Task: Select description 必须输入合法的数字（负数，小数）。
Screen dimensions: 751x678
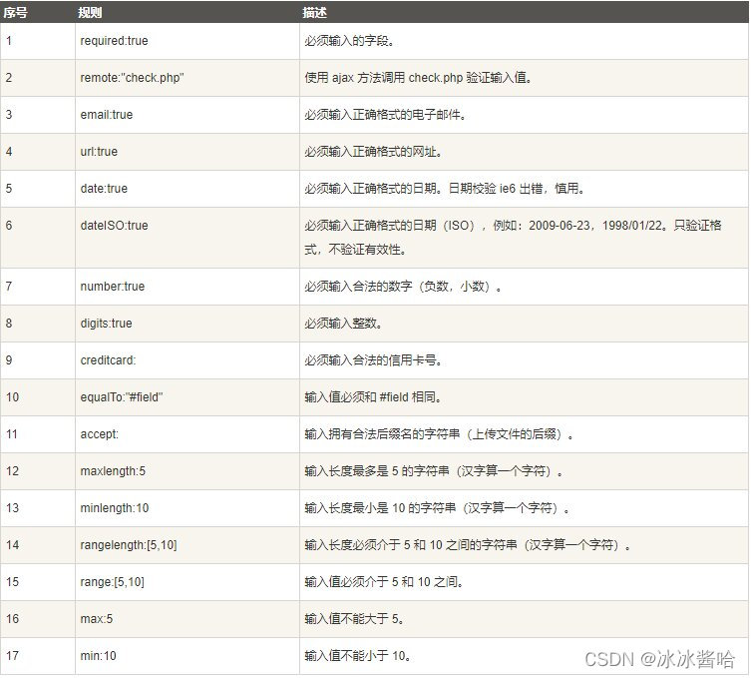Action: tap(404, 287)
